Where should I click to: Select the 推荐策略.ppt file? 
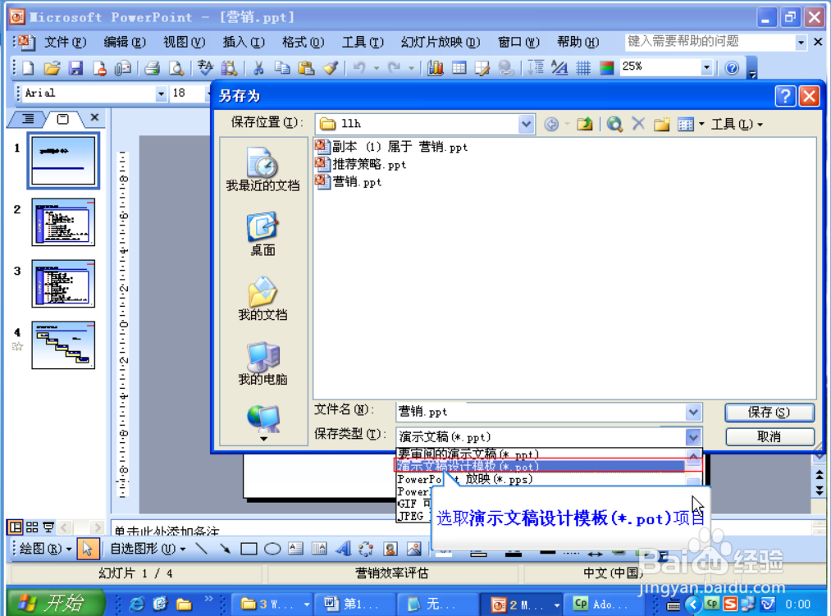click(x=361, y=164)
